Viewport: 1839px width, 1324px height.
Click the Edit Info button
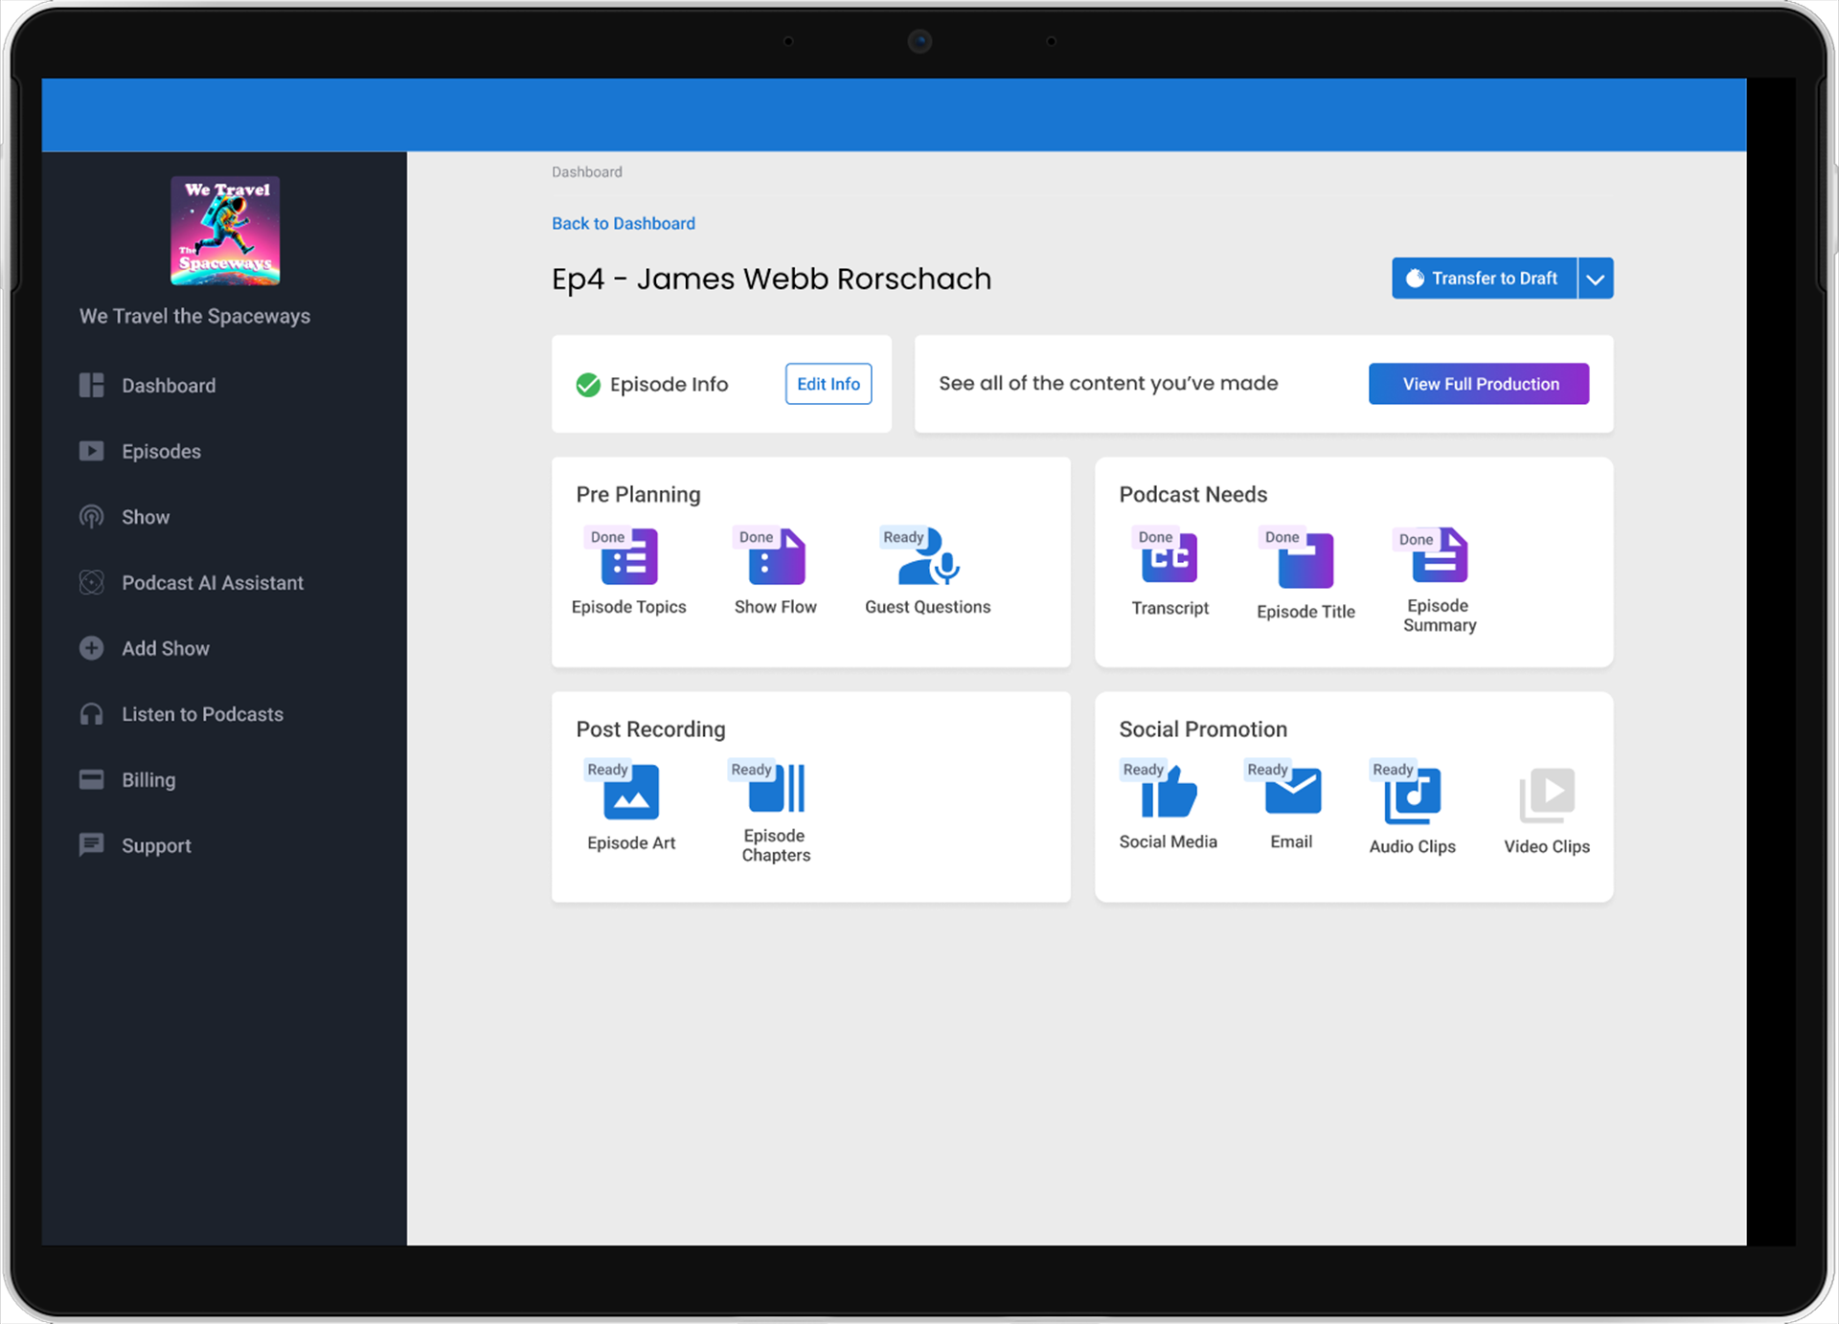(x=829, y=384)
